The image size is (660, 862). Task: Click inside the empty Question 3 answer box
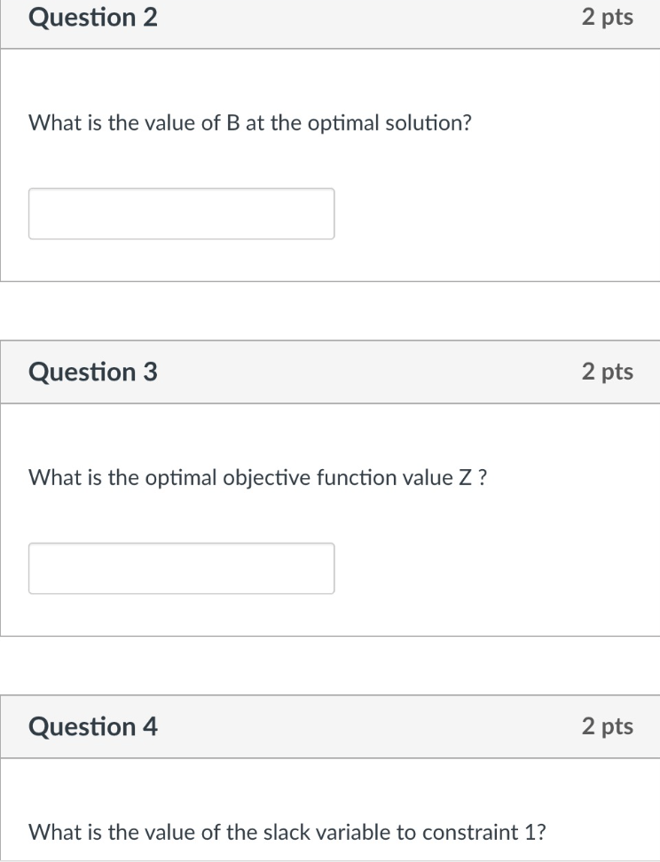182,568
